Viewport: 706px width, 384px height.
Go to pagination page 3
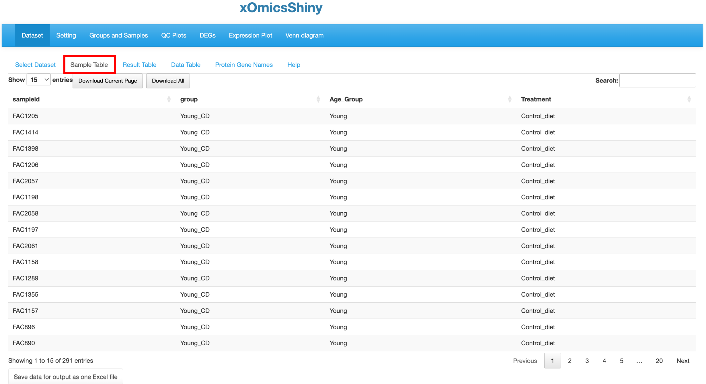point(587,361)
